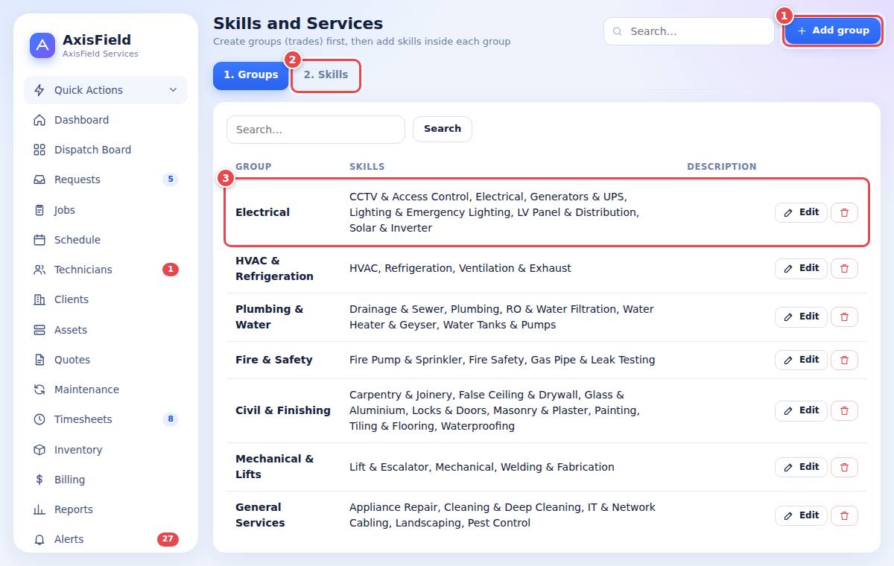Open Assets in sidebar
The width and height of the screenshot is (894, 566).
pos(106,330)
